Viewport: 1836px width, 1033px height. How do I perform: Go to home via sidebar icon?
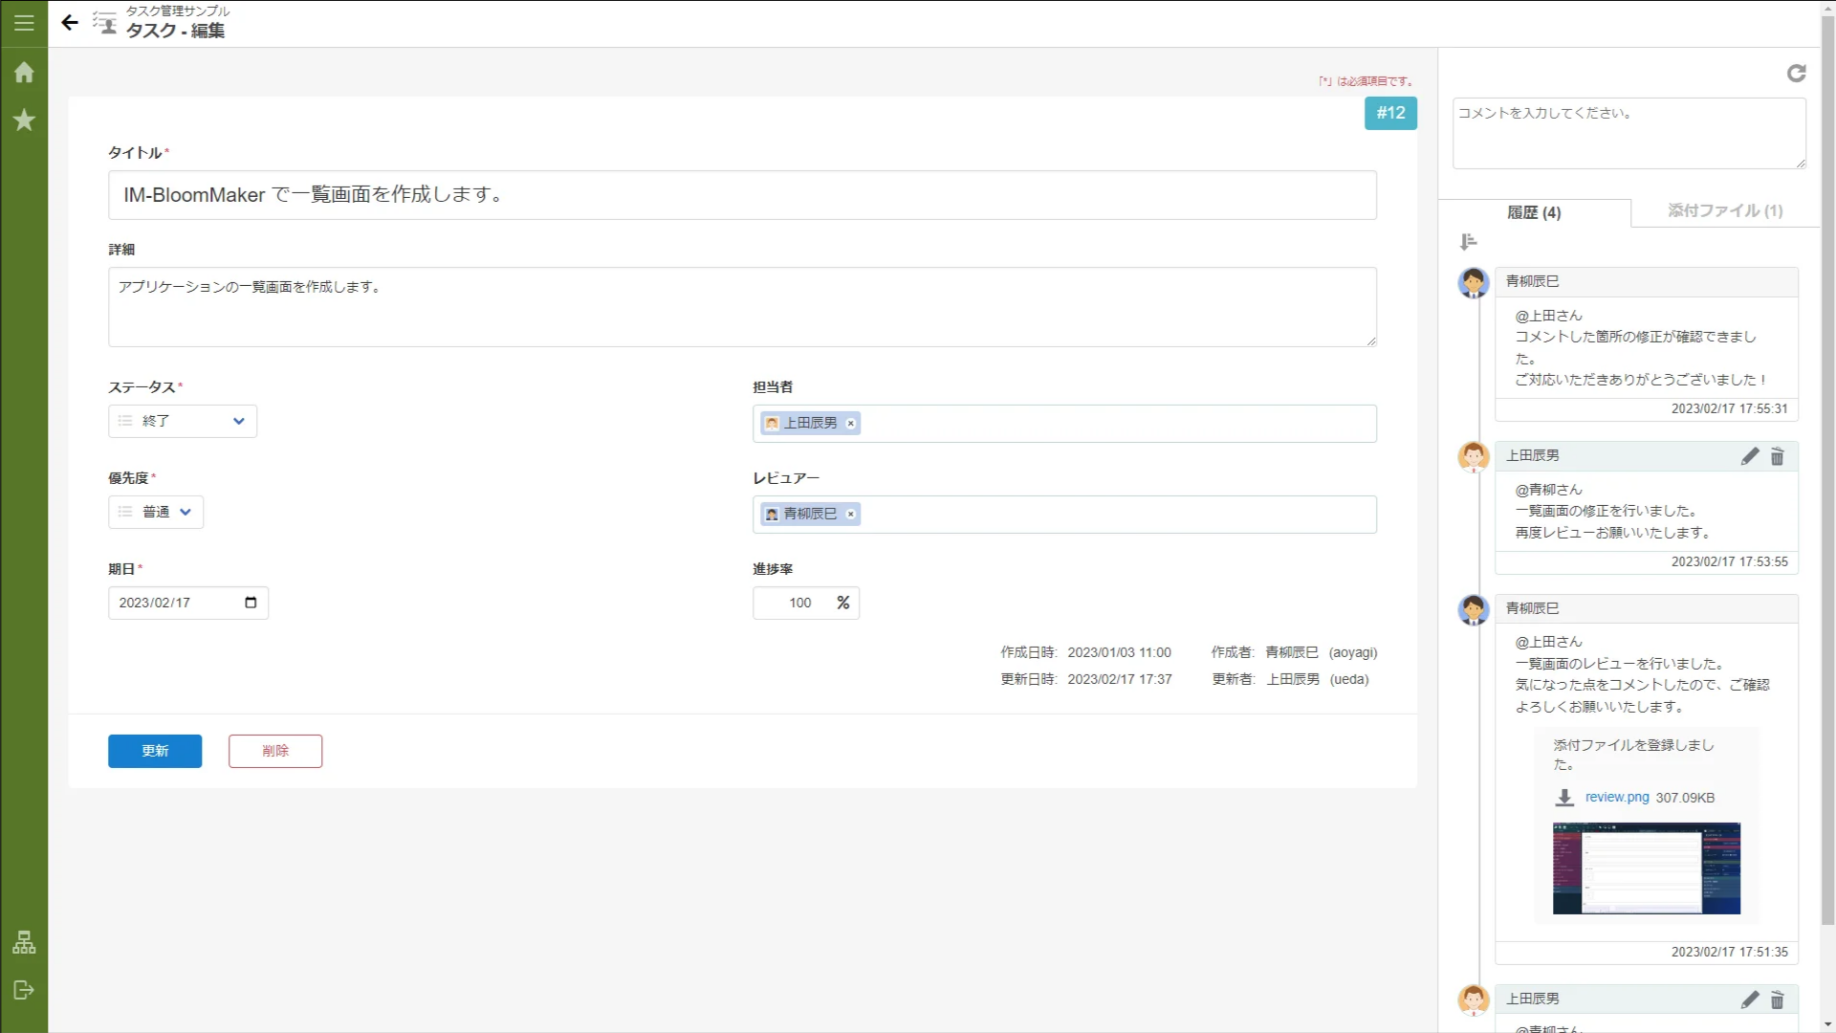point(24,73)
